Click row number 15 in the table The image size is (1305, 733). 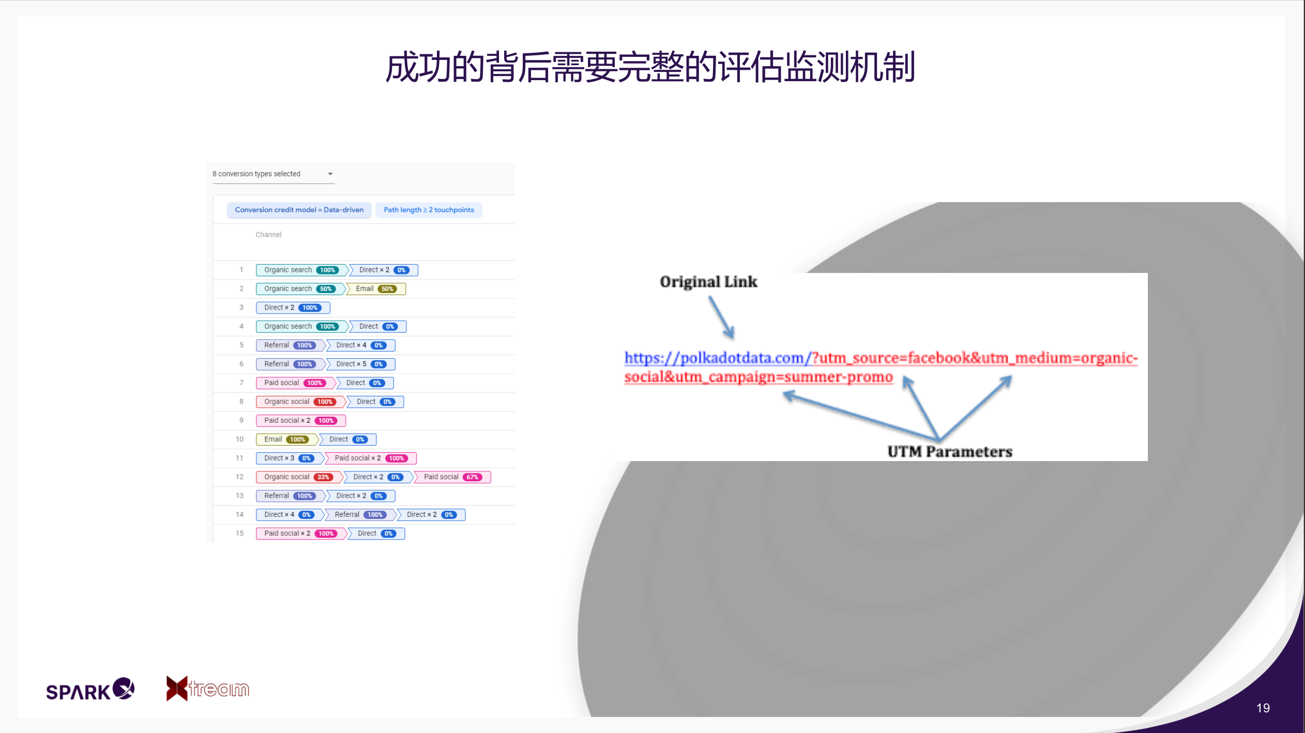click(239, 533)
